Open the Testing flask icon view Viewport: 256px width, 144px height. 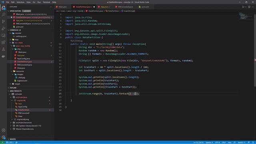[x=4, y=49]
